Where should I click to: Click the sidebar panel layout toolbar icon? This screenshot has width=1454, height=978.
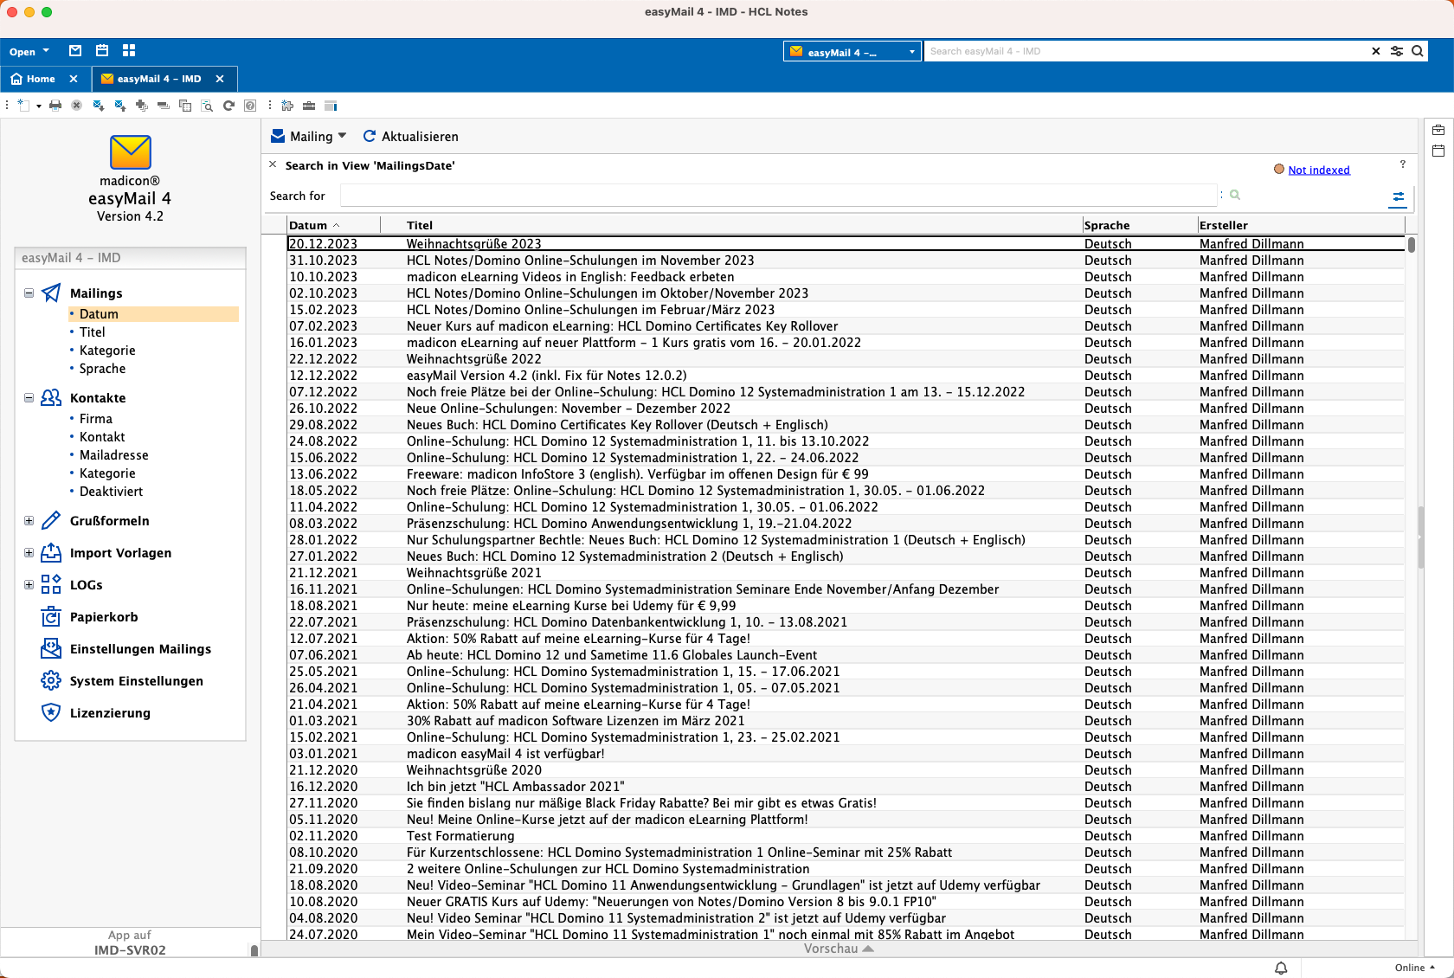[331, 106]
